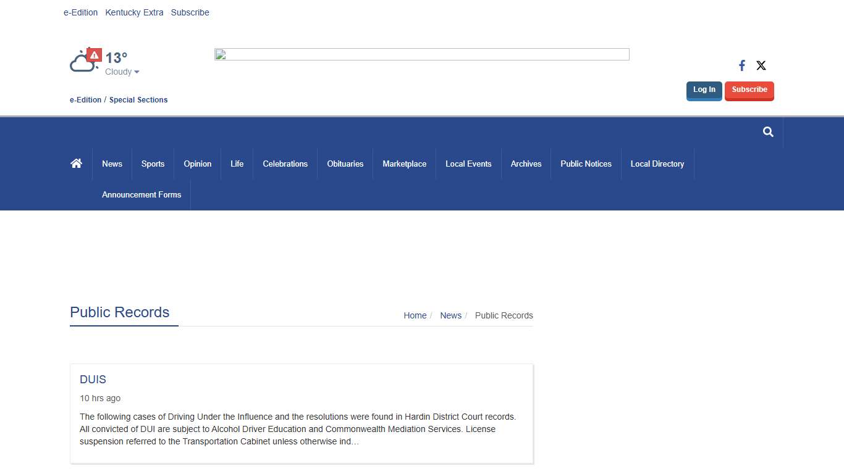Open the News menu item
The height and width of the screenshot is (474, 844).
[x=112, y=164]
